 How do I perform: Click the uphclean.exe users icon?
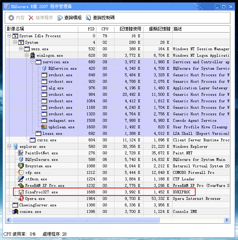(44, 127)
